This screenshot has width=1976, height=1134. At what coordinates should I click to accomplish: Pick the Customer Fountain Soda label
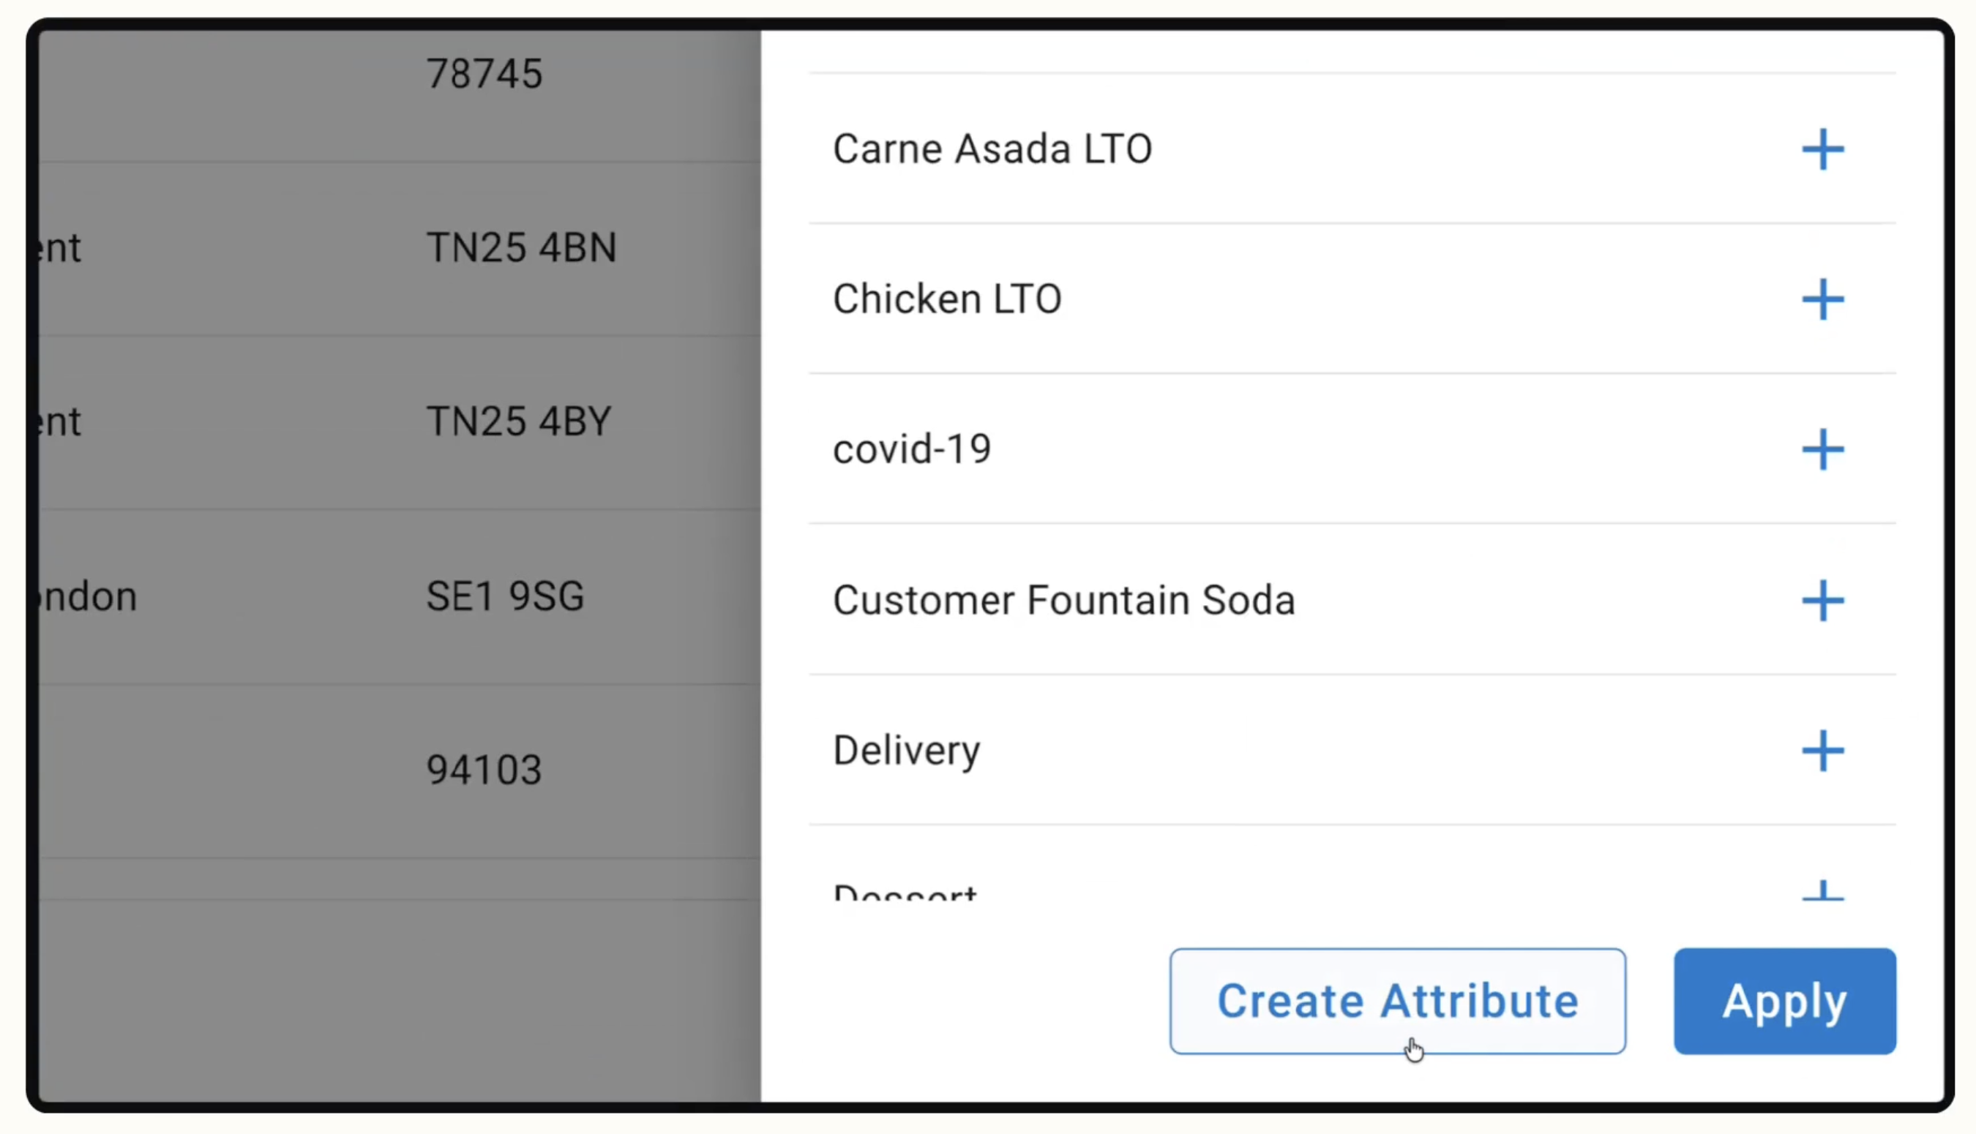1064,600
